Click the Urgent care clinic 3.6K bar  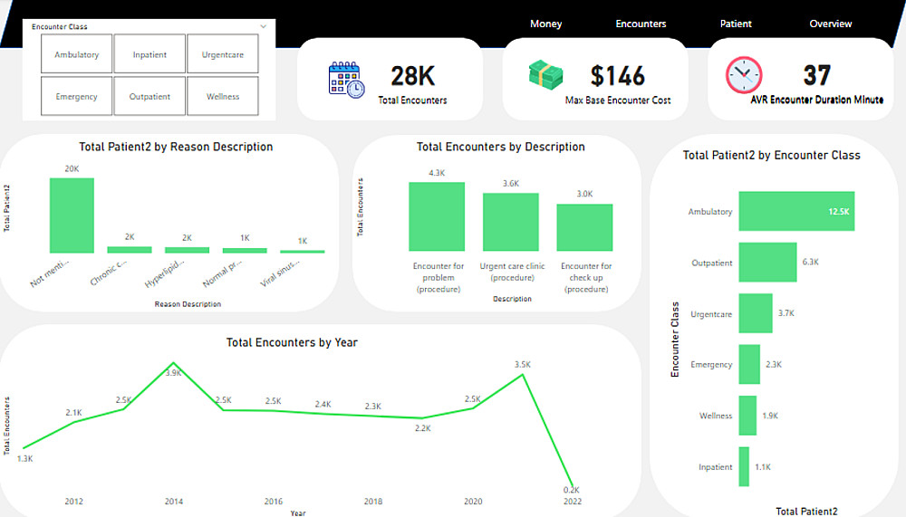(x=511, y=223)
